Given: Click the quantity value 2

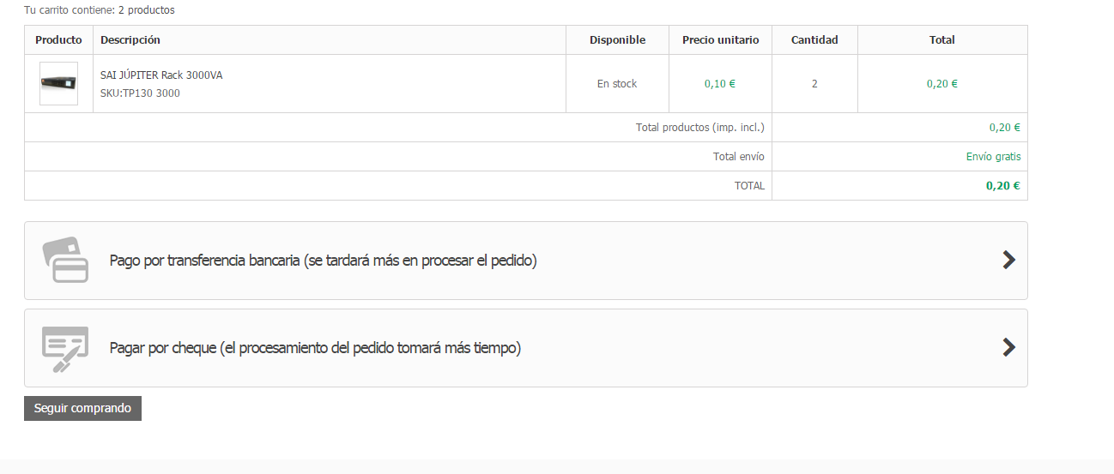Looking at the screenshot, I should [814, 84].
